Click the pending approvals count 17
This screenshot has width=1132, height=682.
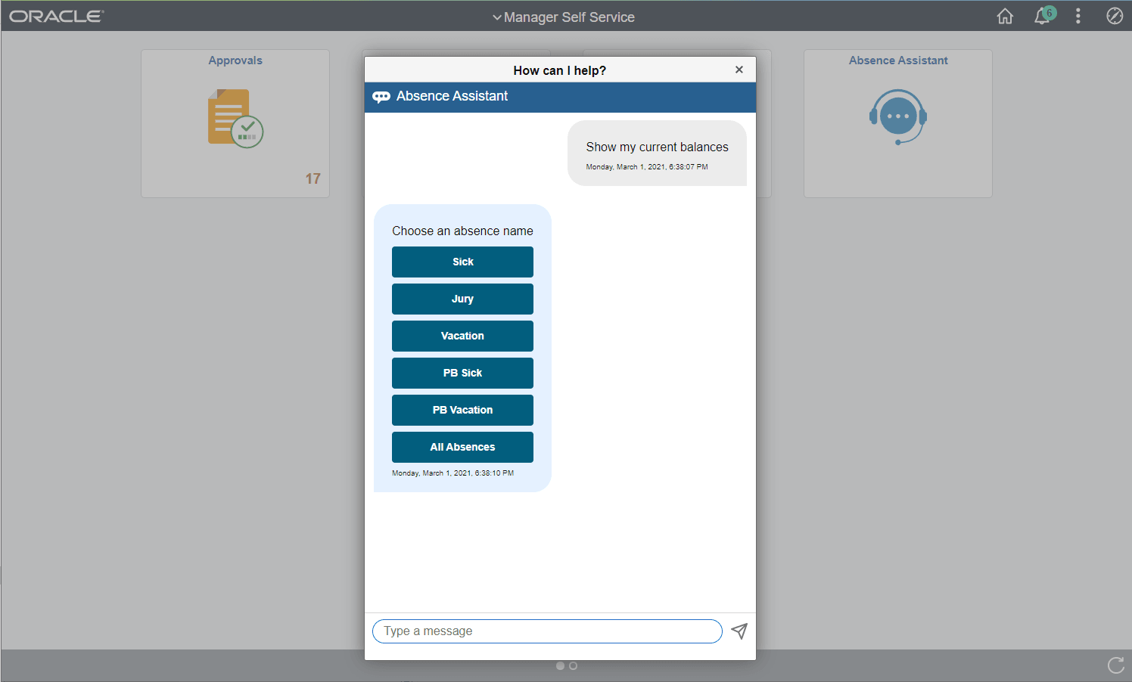click(313, 179)
